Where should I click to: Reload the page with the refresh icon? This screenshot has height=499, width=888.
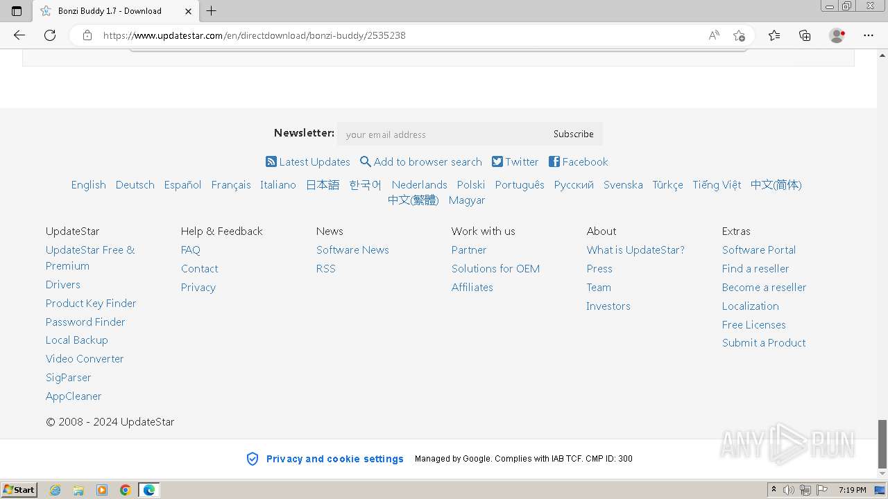pos(50,35)
